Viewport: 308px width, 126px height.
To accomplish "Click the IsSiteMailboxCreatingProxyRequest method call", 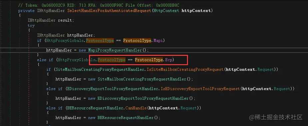I will (x=185, y=69).
